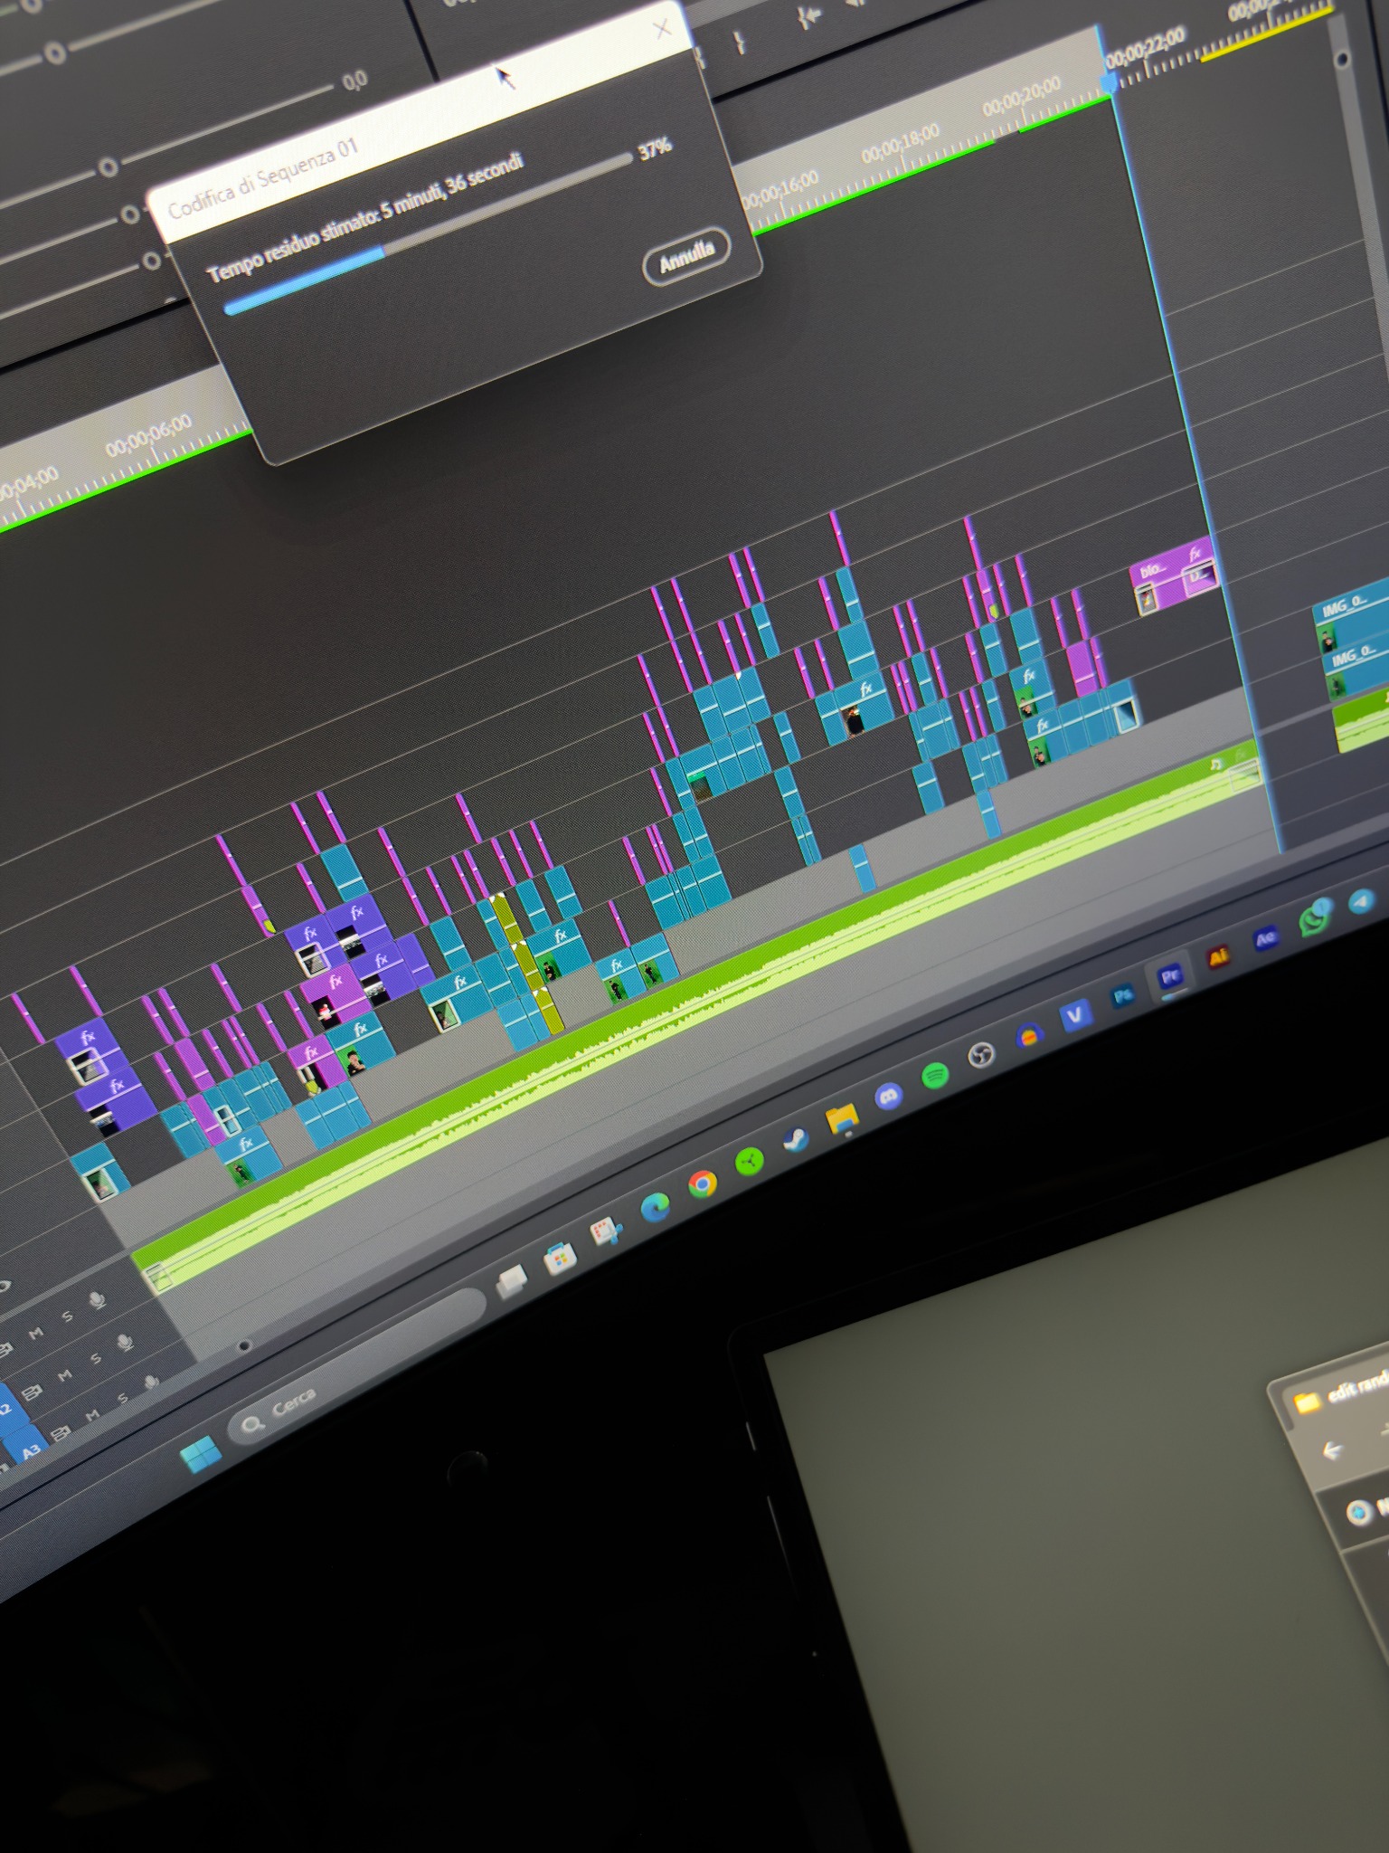Screen dimensions: 1389x1853
Task: Click the 37% progress text
Action: point(655,148)
